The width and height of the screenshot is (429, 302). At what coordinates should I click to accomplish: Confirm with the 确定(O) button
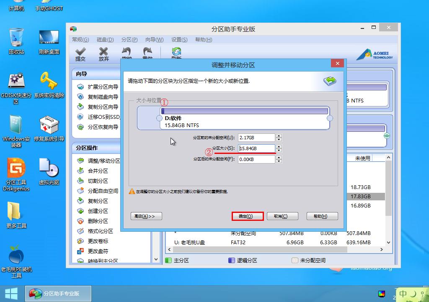pos(248,216)
